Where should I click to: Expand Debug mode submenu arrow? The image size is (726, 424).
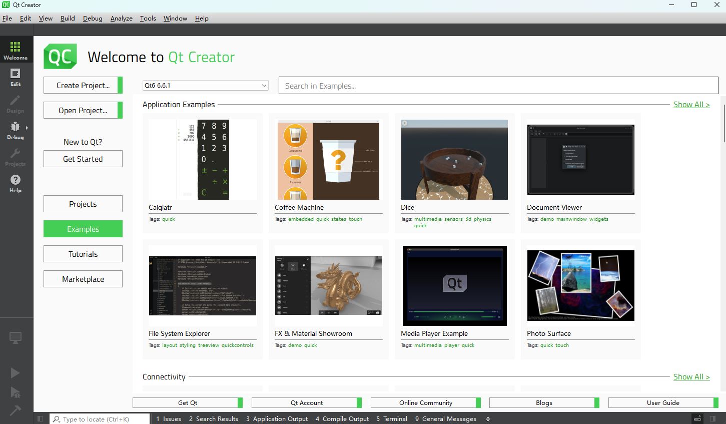[27, 127]
